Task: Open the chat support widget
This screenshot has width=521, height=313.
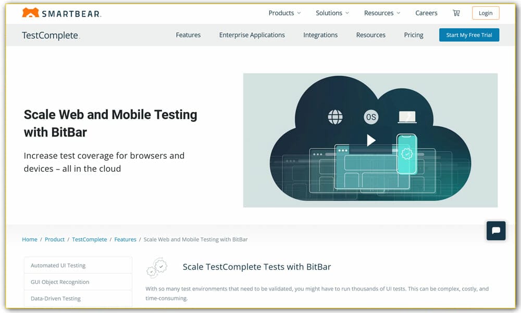Action: click(x=495, y=231)
